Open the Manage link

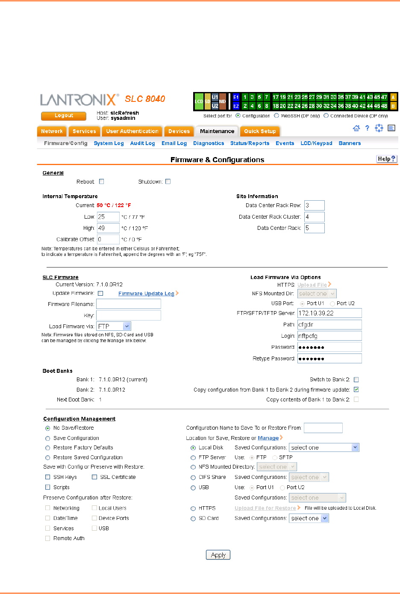coord(268,438)
